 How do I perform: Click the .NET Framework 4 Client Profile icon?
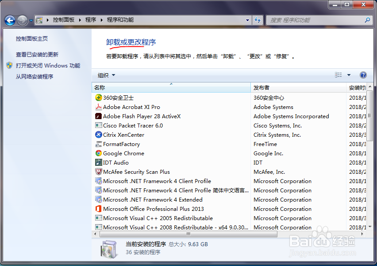tap(99, 181)
